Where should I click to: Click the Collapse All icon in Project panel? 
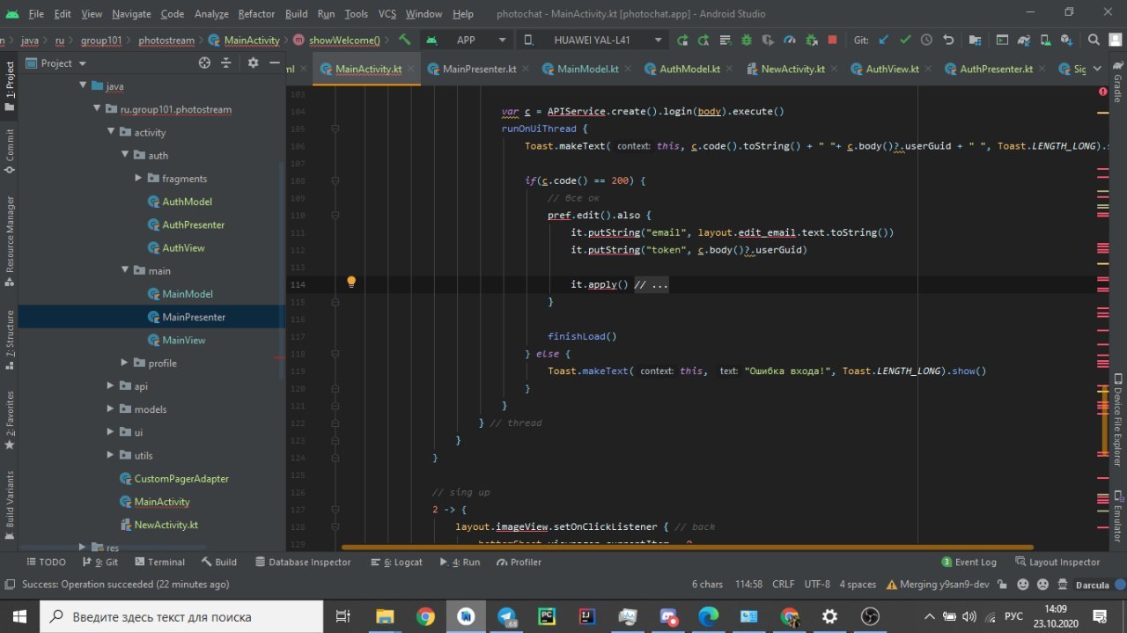click(x=226, y=63)
